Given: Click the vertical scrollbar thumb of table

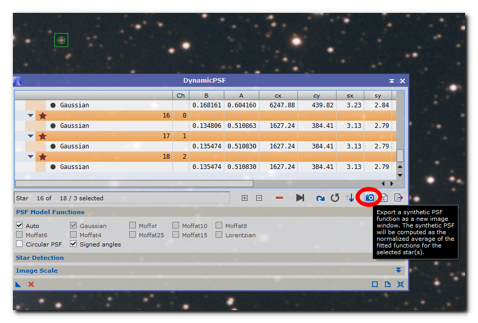Looking at the screenshot, I should [x=400, y=156].
